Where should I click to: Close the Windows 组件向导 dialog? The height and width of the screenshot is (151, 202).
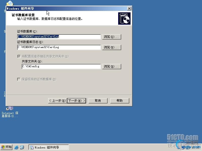point(129,9)
